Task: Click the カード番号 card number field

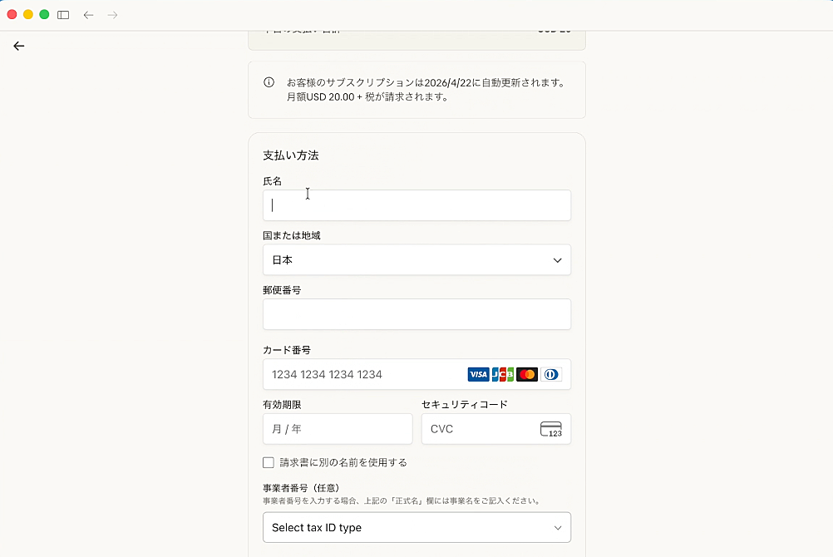Action: point(366,374)
